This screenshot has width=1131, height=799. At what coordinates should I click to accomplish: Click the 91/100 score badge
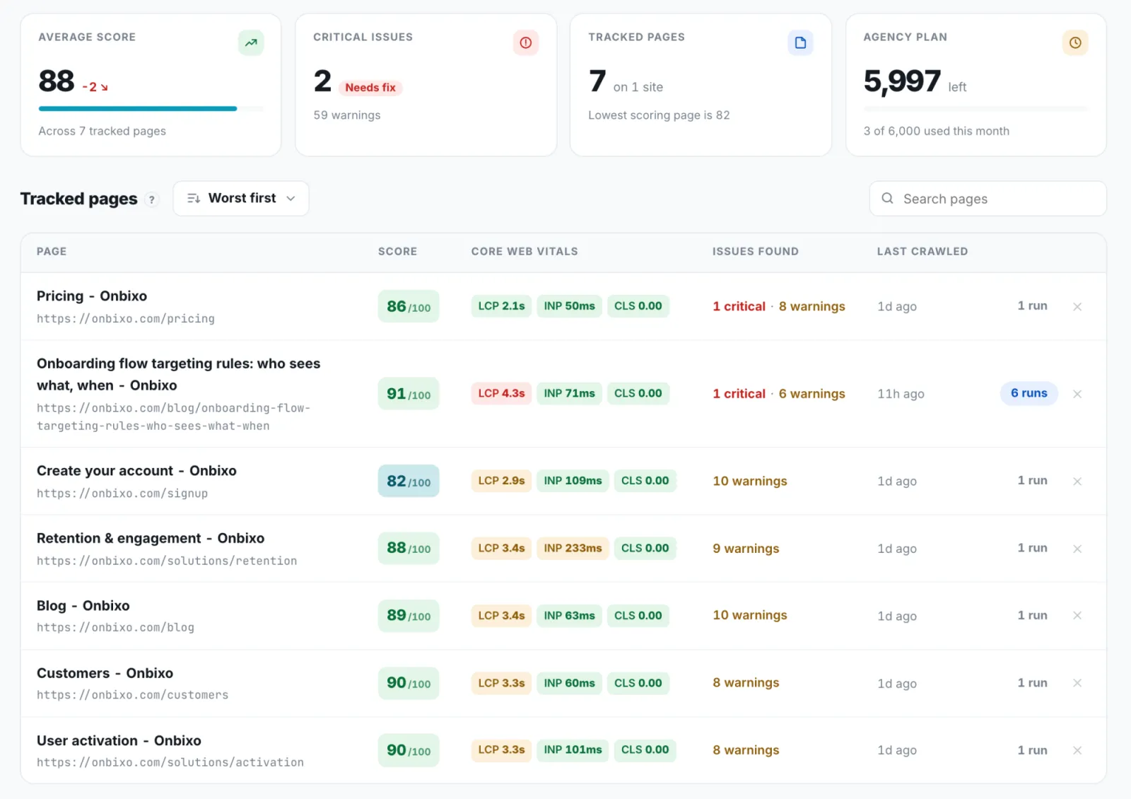409,394
